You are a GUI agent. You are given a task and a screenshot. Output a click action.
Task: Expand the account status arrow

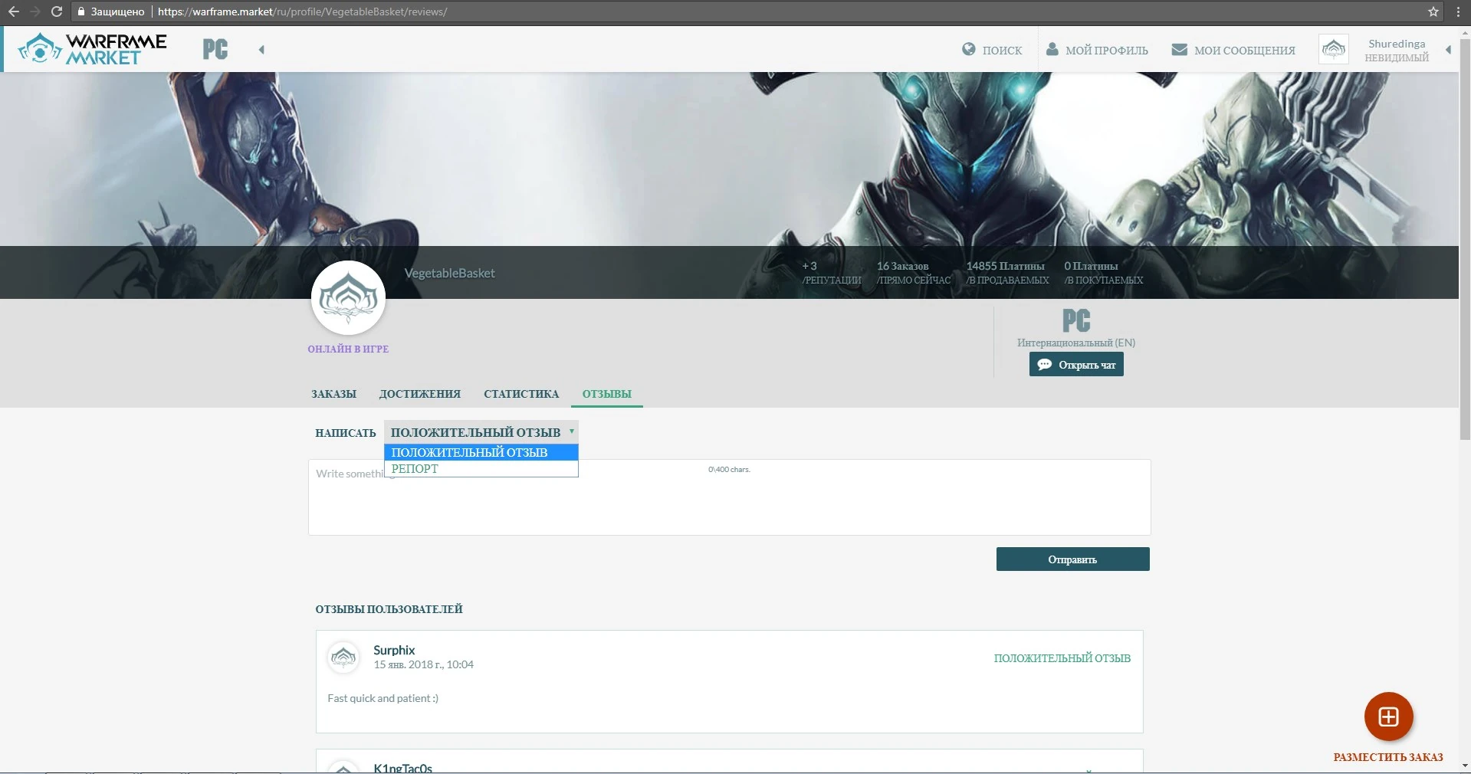click(x=1448, y=50)
